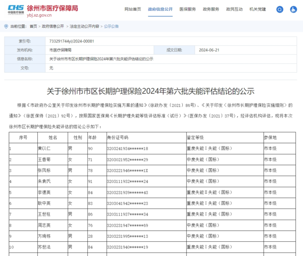This screenshot has height=256, width=303.
Task: Open the 政民互动 menu item
Action: [234, 9]
